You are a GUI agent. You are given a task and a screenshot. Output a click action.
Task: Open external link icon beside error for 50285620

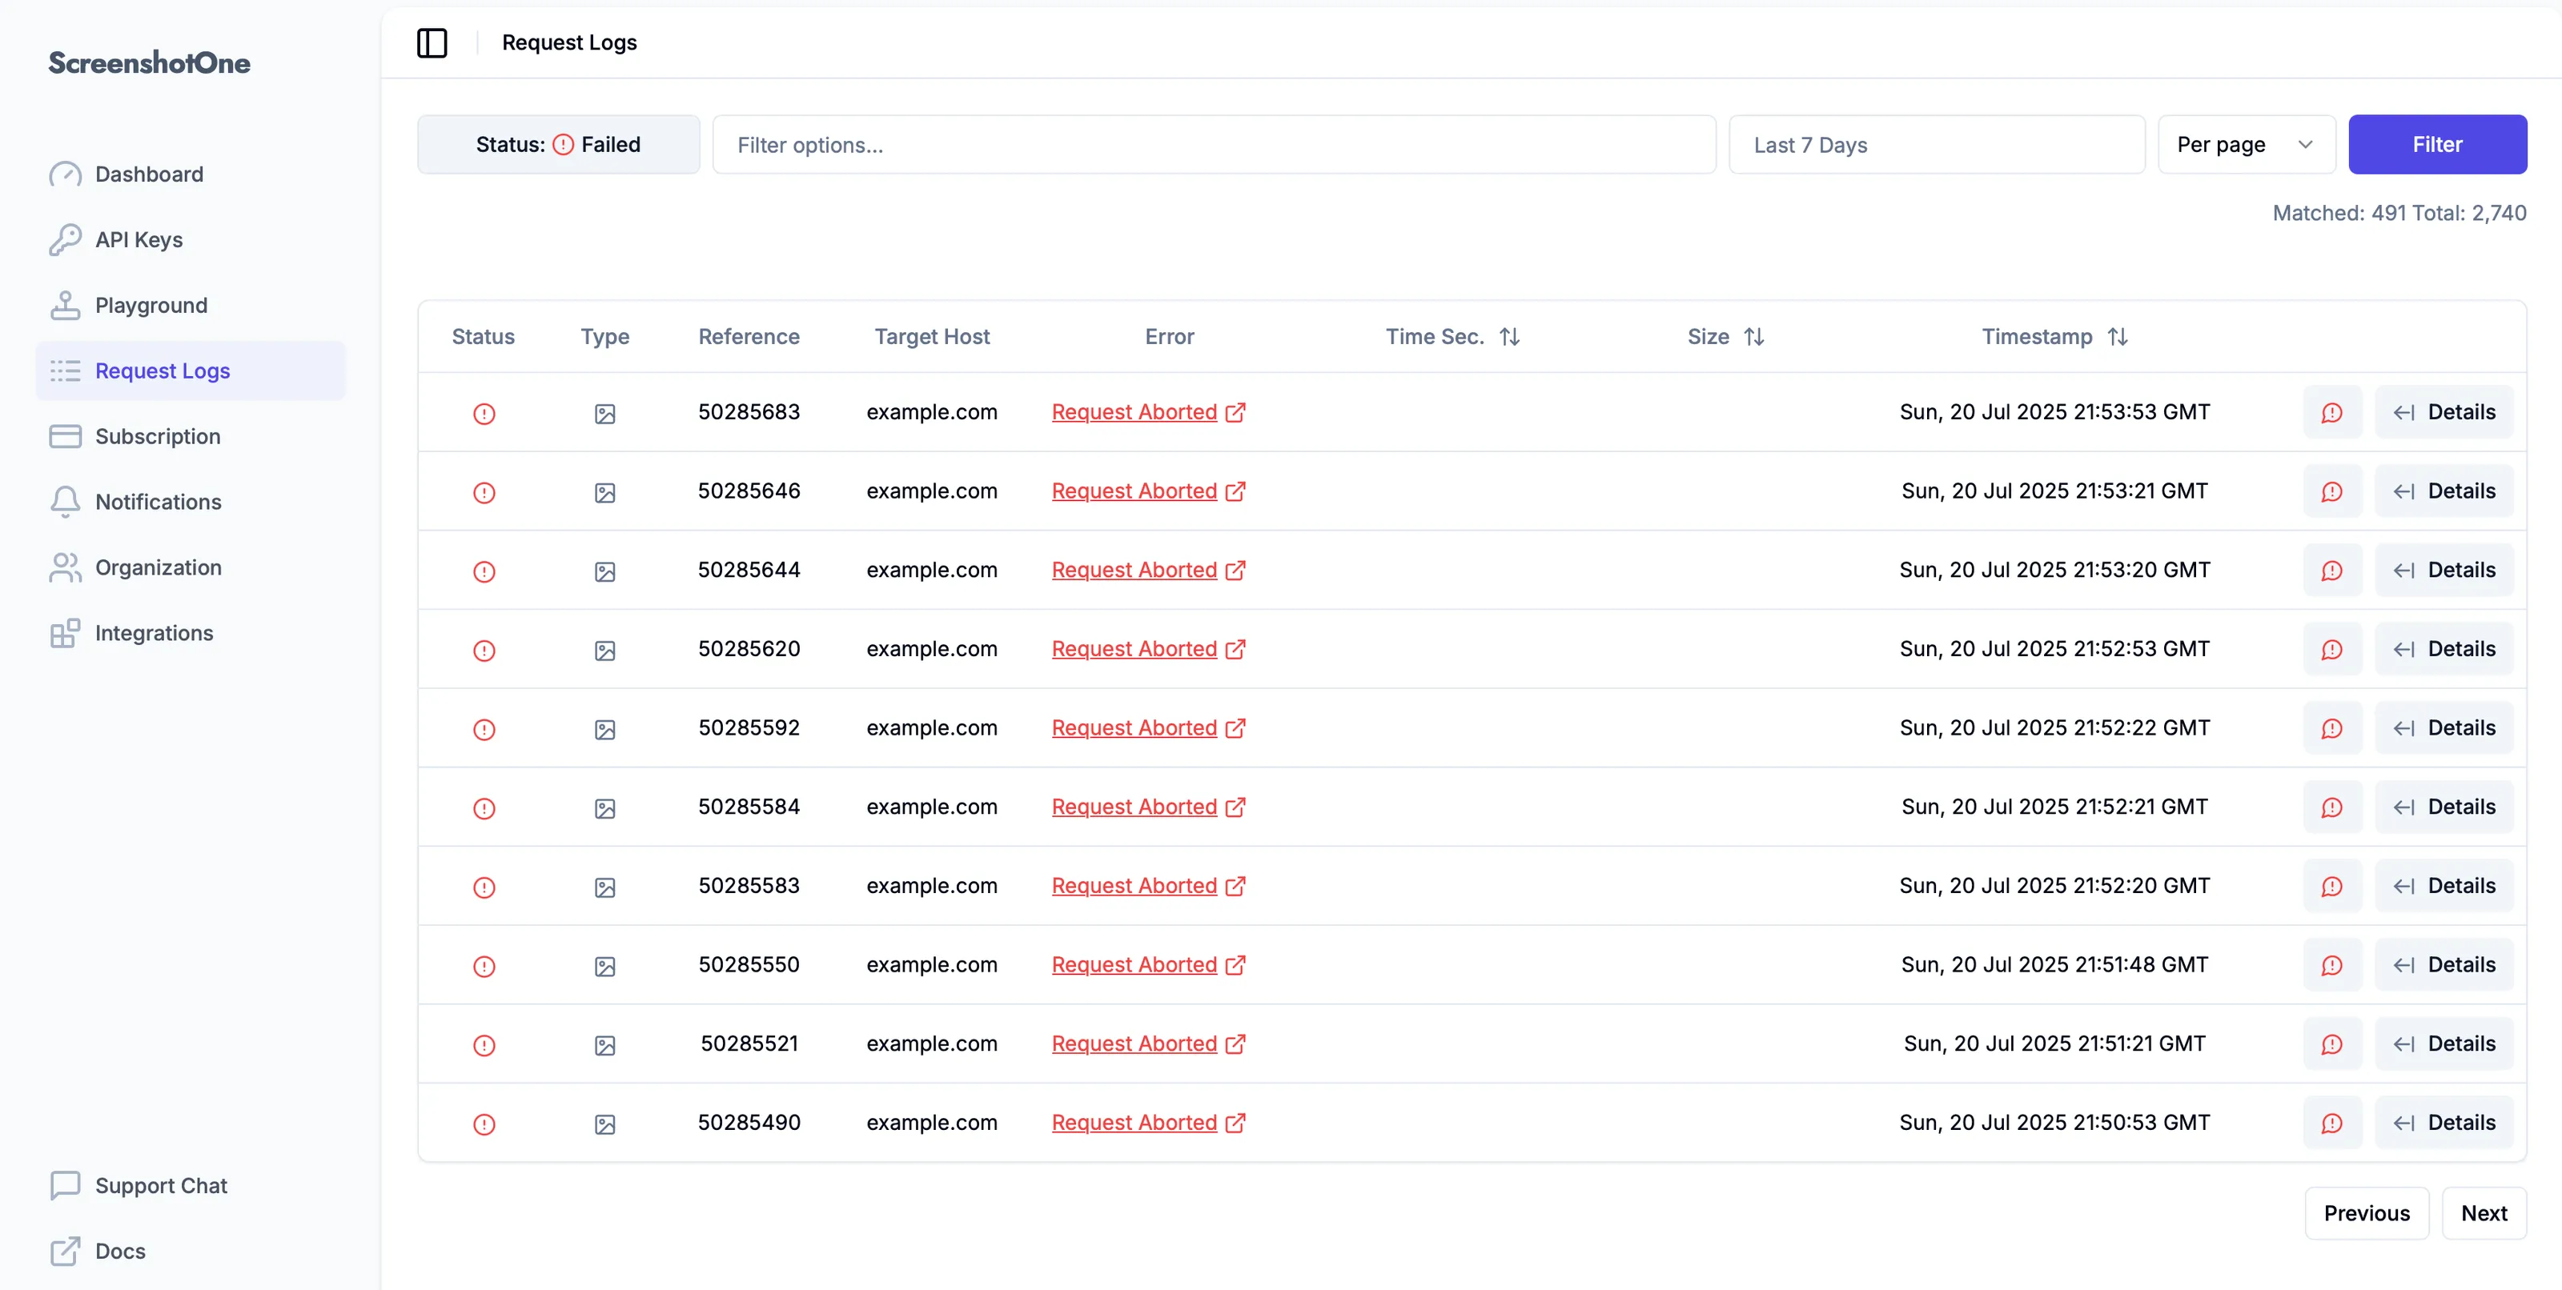coord(1235,649)
